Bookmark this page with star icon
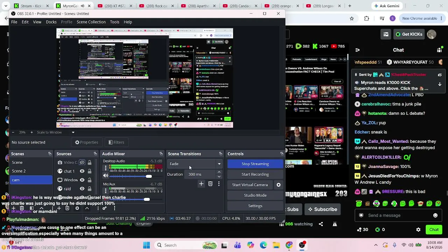 pyautogui.click(x=352, y=19)
